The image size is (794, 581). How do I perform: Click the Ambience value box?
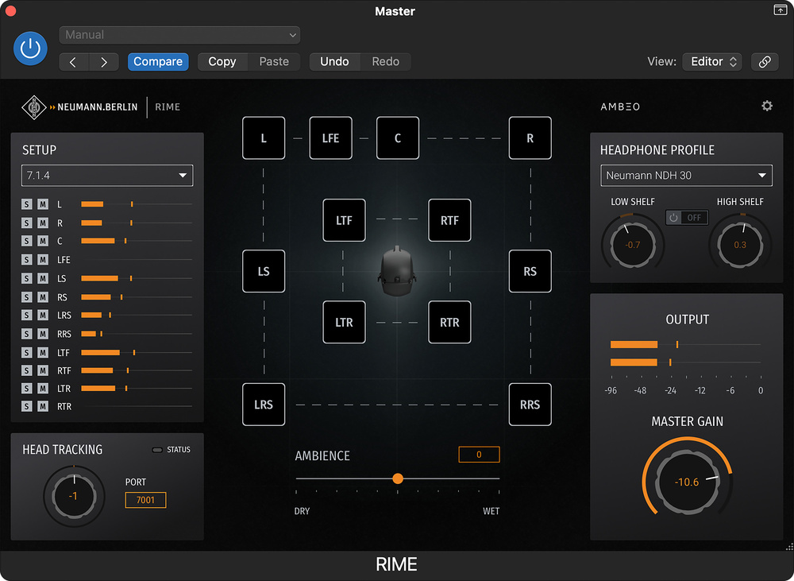479,455
